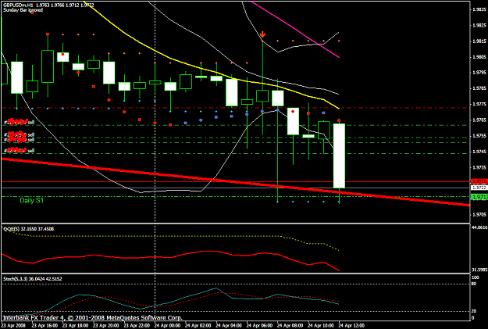The image size is (488, 329).
Task: Click the orange down arrow sell signal
Action: [x=262, y=34]
